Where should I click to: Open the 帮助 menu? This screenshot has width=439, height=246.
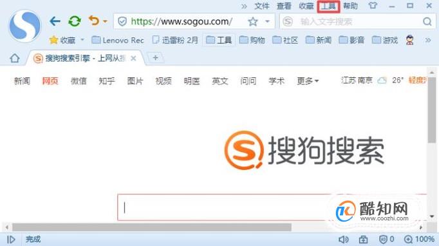pos(351,6)
